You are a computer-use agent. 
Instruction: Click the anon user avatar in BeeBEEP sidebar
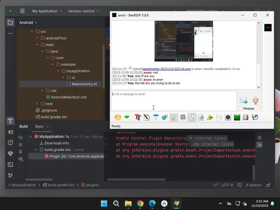click(268, 28)
